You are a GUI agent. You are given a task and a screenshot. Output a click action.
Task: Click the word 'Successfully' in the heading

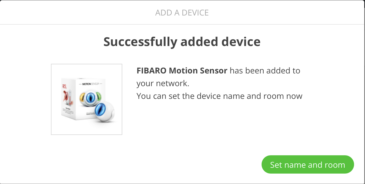tap(140, 42)
